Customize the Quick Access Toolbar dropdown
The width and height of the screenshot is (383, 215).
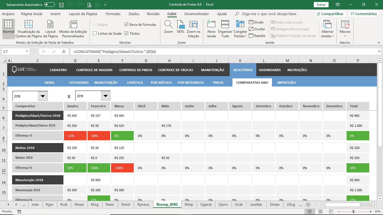coord(105,5)
